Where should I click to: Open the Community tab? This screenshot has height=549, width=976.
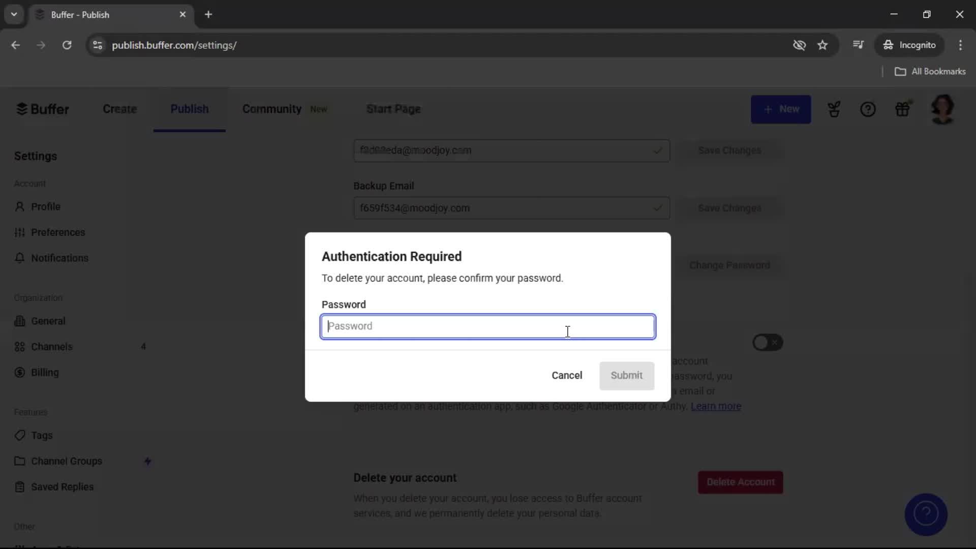[x=272, y=109]
